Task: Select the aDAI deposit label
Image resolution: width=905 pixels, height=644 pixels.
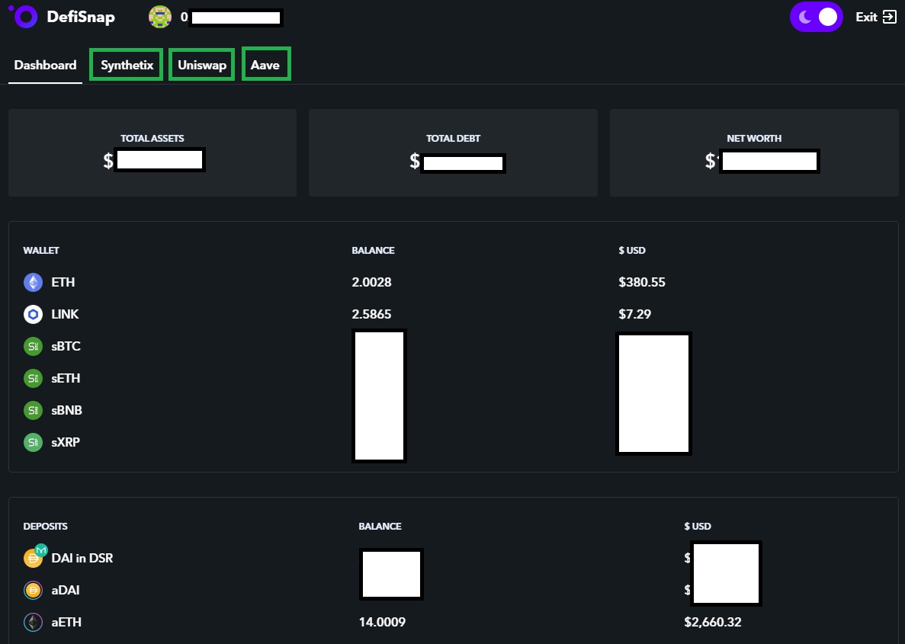Action: coord(66,591)
